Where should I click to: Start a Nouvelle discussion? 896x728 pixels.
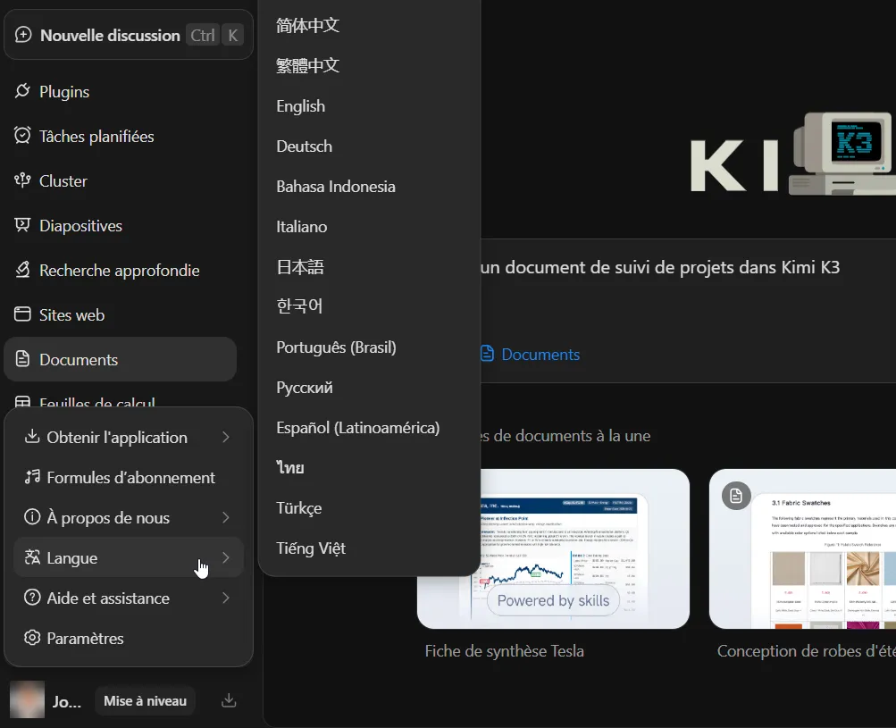[129, 35]
